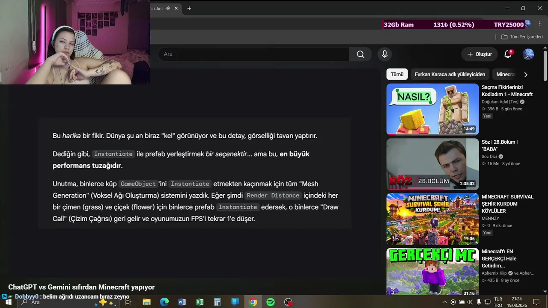Open Microsoft Word from the taskbar
Image resolution: width=548 pixels, height=308 pixels.
click(x=182, y=302)
